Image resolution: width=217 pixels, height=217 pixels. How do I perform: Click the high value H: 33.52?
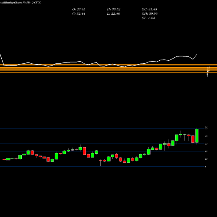coord(114,10)
